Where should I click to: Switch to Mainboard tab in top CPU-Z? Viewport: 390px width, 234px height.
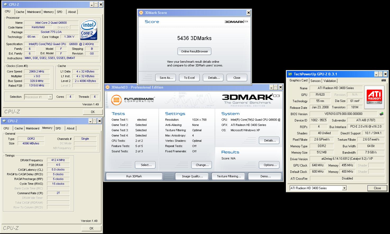[34, 12]
